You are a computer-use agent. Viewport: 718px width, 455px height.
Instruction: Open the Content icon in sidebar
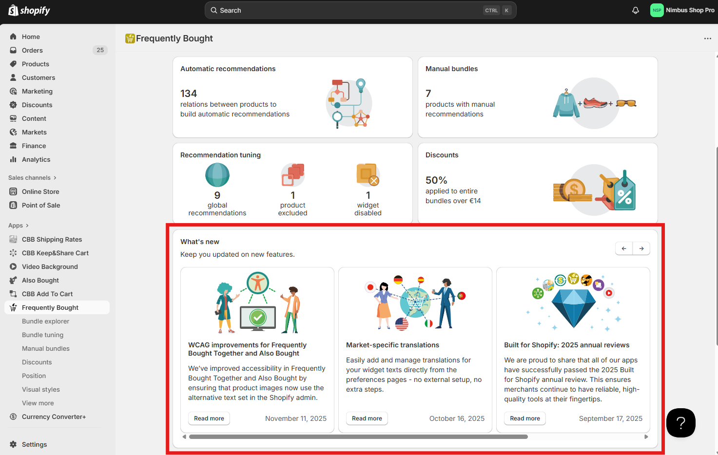click(13, 118)
